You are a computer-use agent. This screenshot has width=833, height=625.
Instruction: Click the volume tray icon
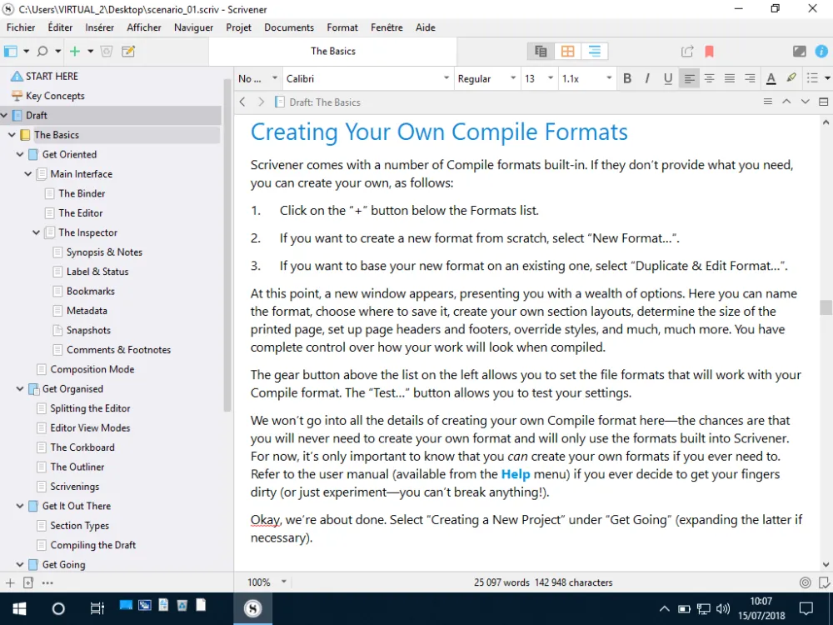pyautogui.click(x=722, y=608)
